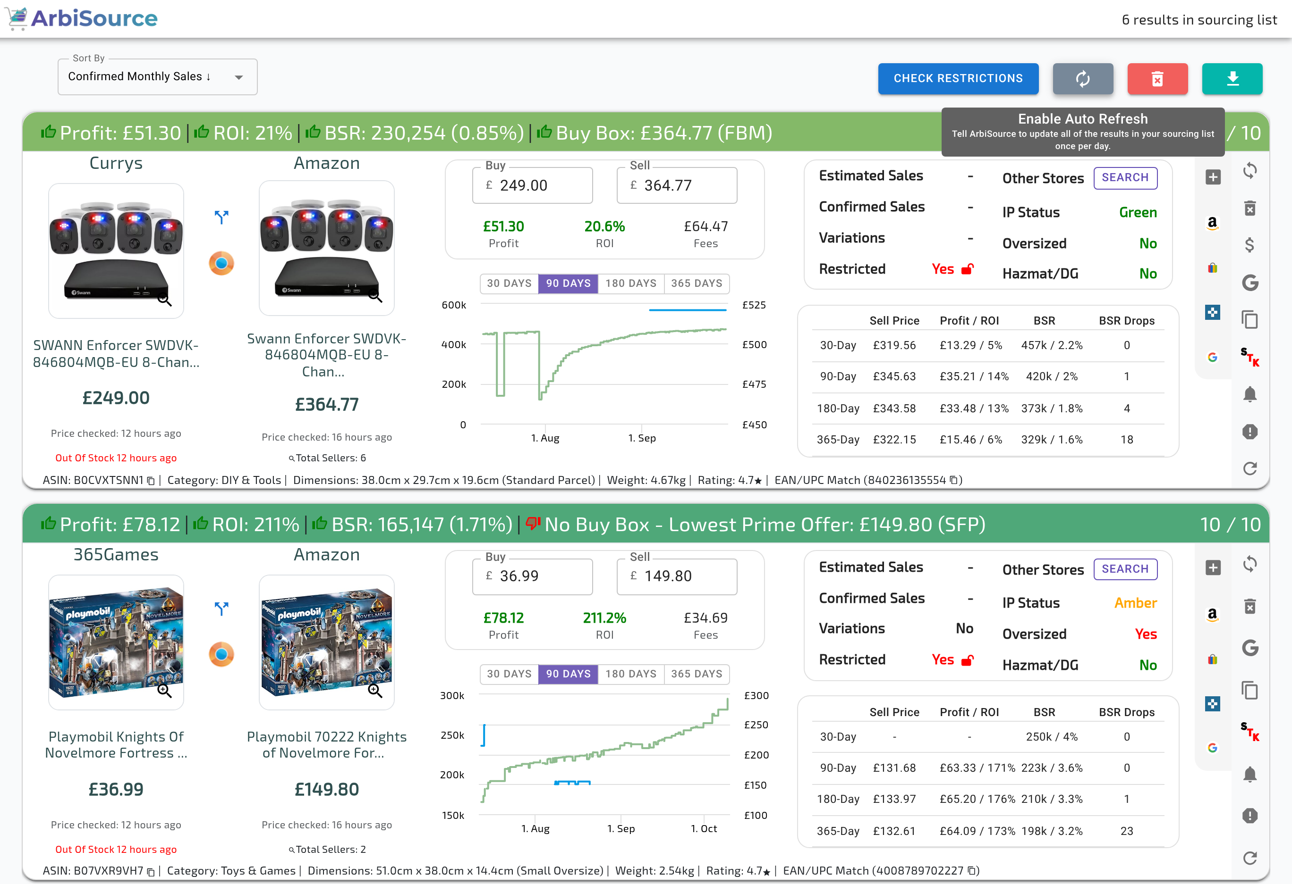Refresh Swann card with circular arrow icon
The image size is (1292, 884).
(1250, 469)
